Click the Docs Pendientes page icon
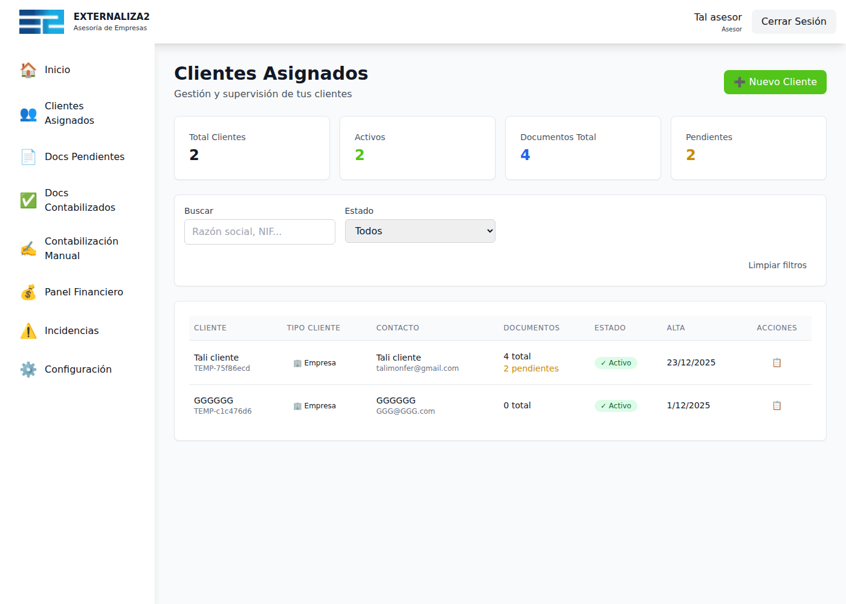Screen dimensions: 846x604 (28, 157)
